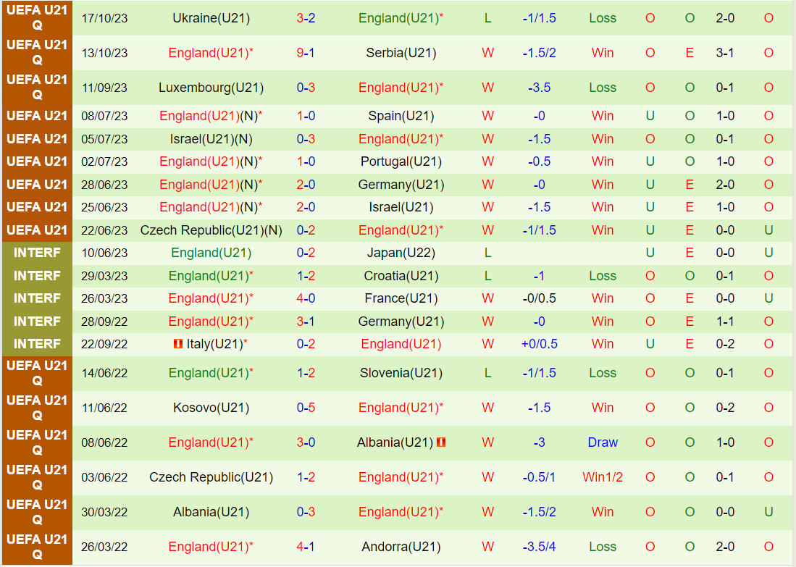Click the -0.5/1 handicap on 03/06/22
This screenshot has height=567, width=796.
point(539,478)
